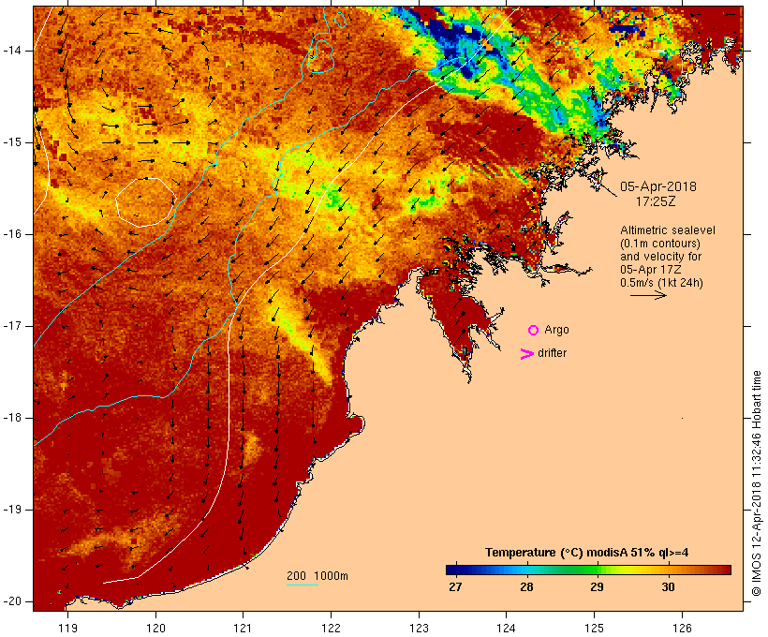Click latitude axis label '-14'
The height and width of the screenshot is (637, 768).
click(x=11, y=51)
